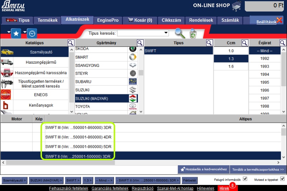Click the Suzuki brand logo

tap(133, 90)
